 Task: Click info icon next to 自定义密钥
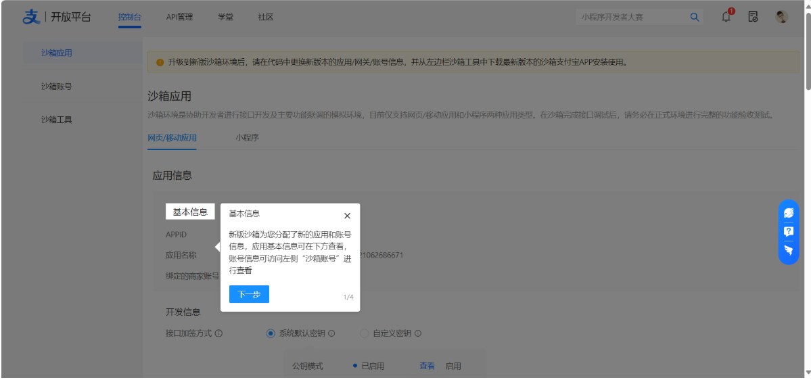(x=418, y=333)
